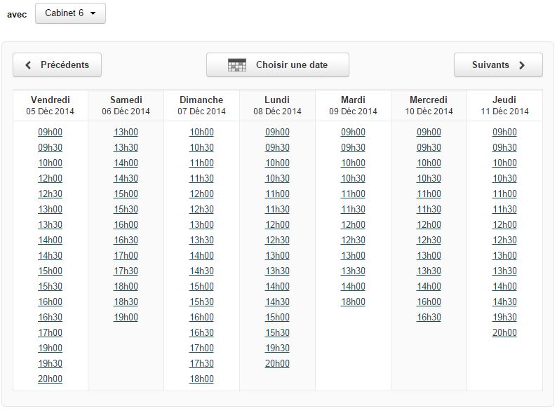The image size is (557, 413).
Task: Choose 12h00 slot on Mercredi 10 Déc
Action: click(x=429, y=225)
